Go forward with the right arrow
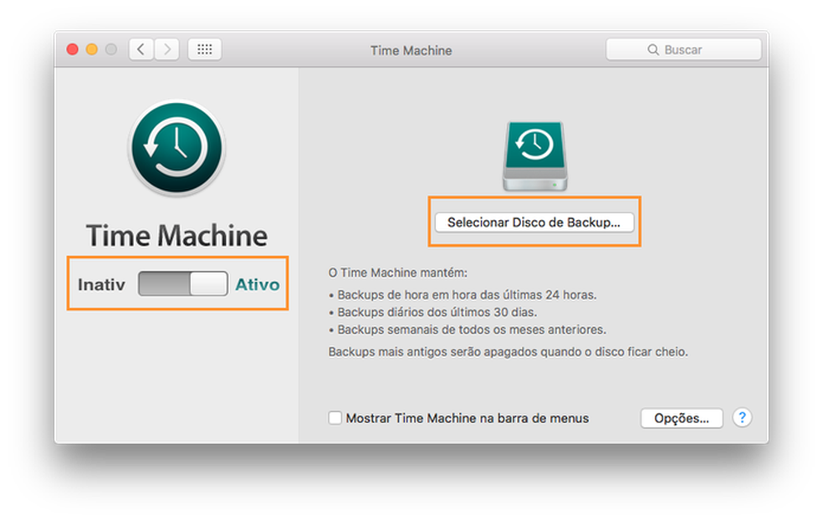 [x=167, y=50]
